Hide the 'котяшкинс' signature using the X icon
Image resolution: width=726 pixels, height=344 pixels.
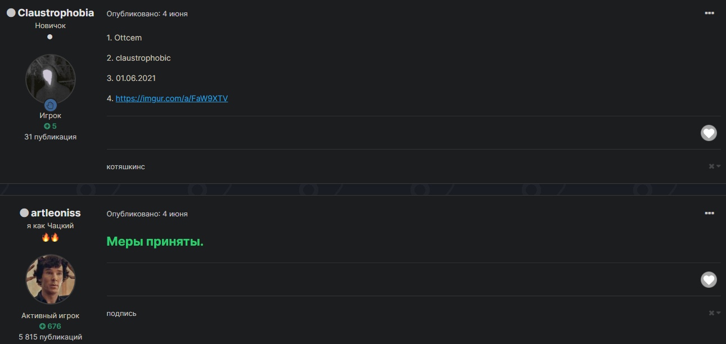712,166
